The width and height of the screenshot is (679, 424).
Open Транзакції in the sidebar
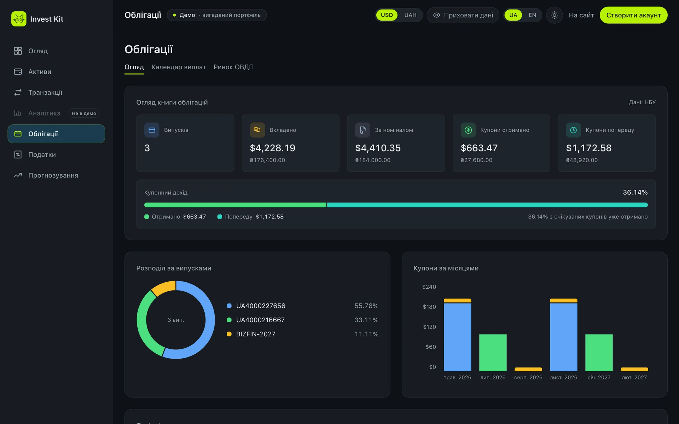pyautogui.click(x=56, y=92)
